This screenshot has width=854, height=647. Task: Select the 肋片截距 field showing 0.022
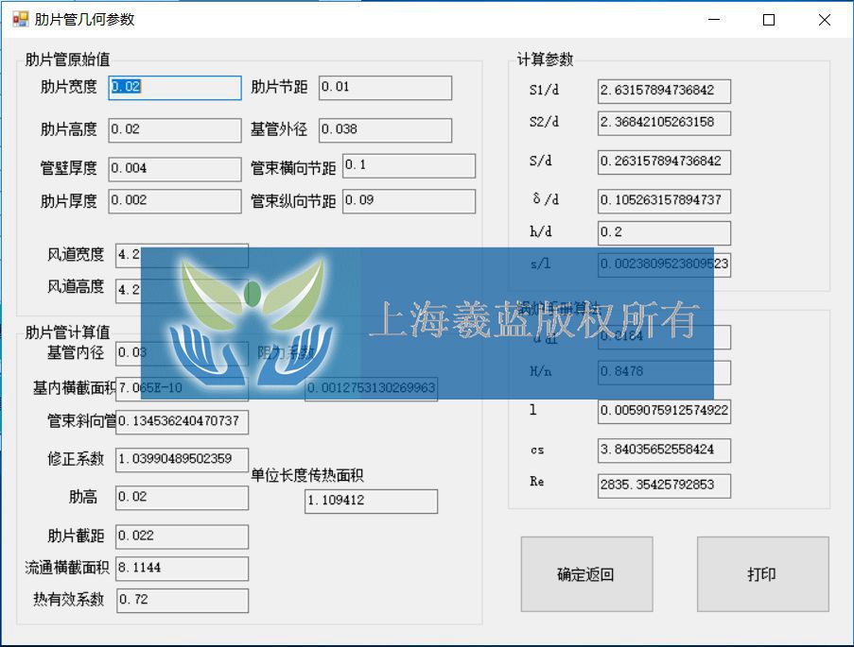[182, 537]
